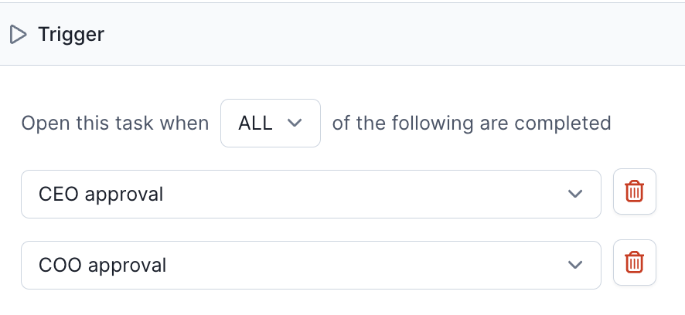Click the chevron arrow of COO approval

coord(575,265)
